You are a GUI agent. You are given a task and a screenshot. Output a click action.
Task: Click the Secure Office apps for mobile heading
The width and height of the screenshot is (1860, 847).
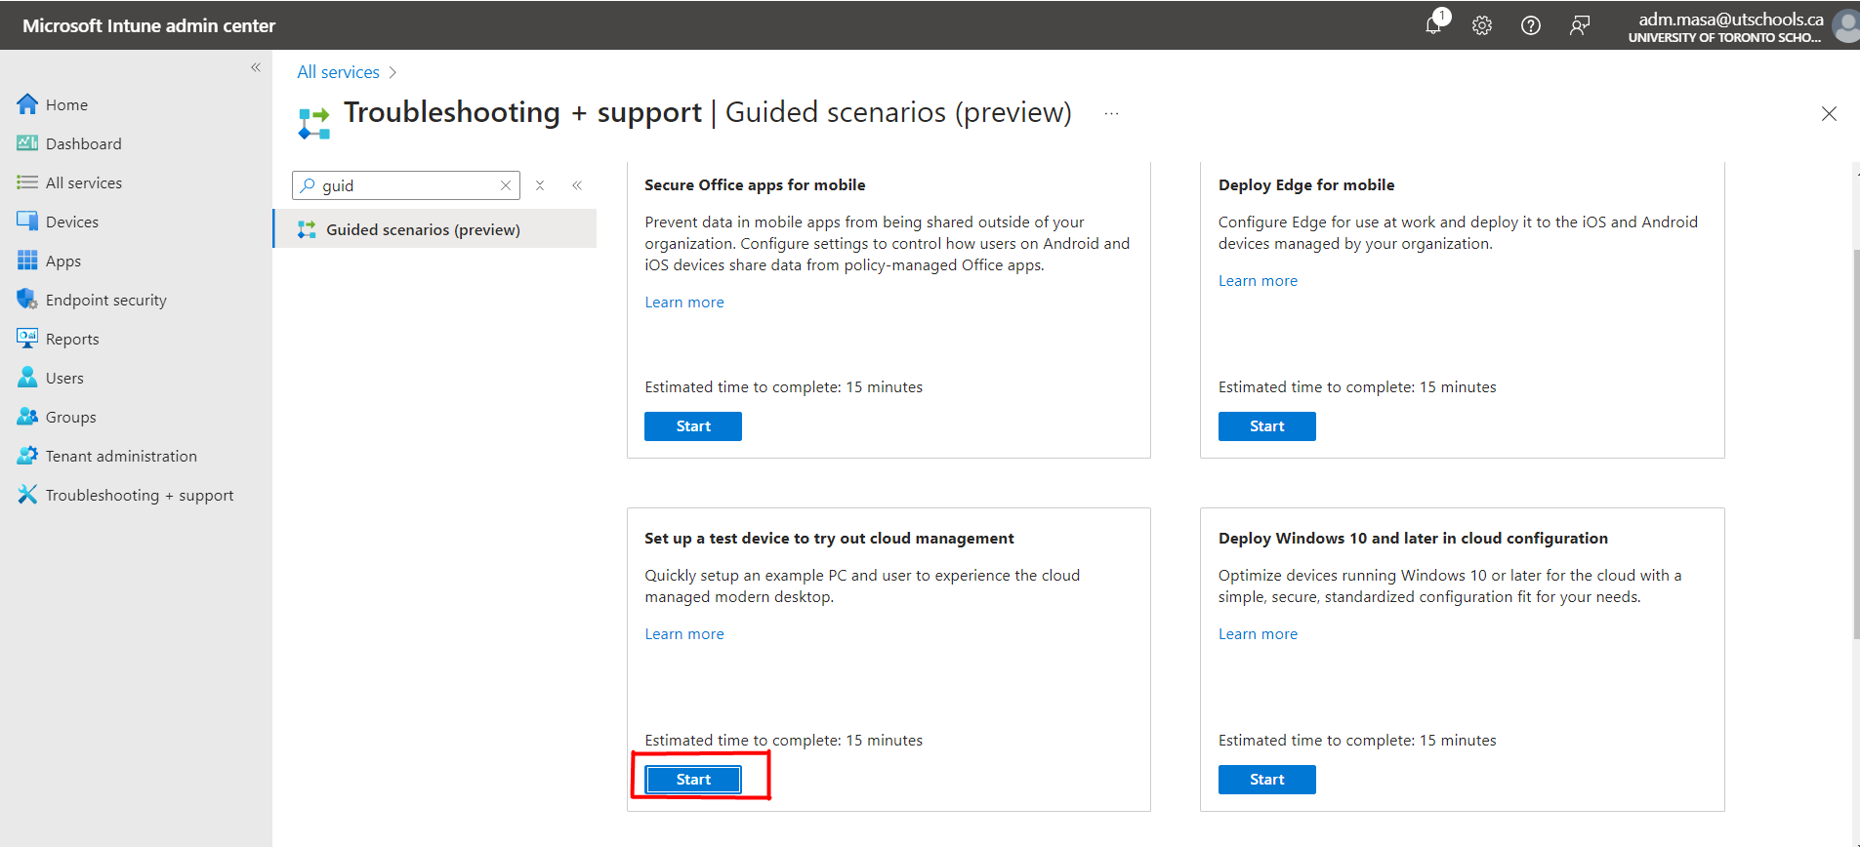tap(755, 184)
